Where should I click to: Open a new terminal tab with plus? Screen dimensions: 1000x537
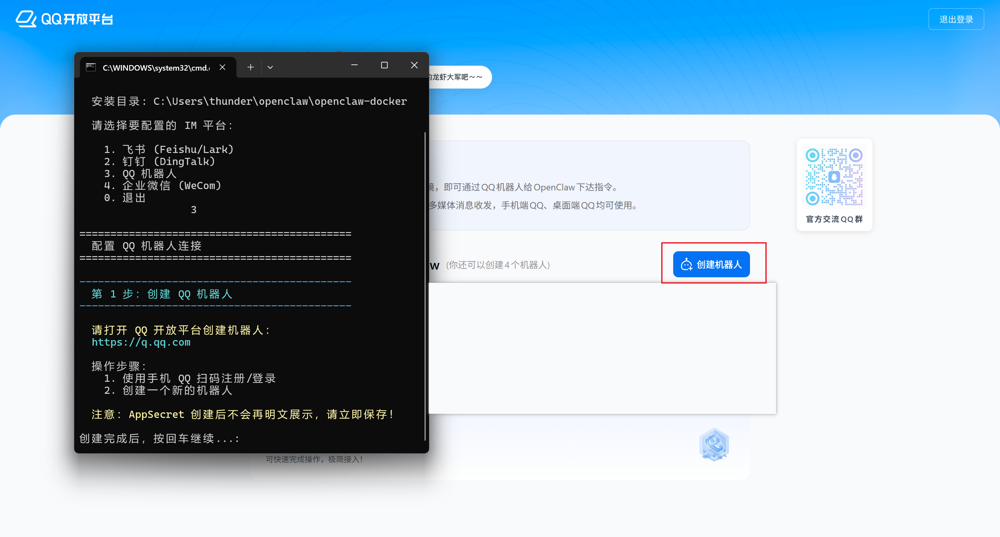click(x=251, y=67)
